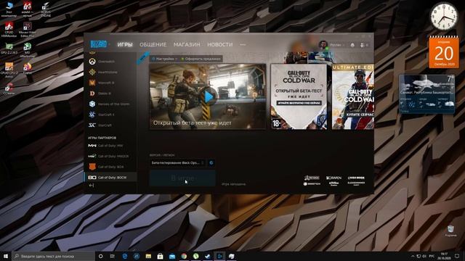Open the friends list icon
This screenshot has width=465, height=261.
[364, 45]
